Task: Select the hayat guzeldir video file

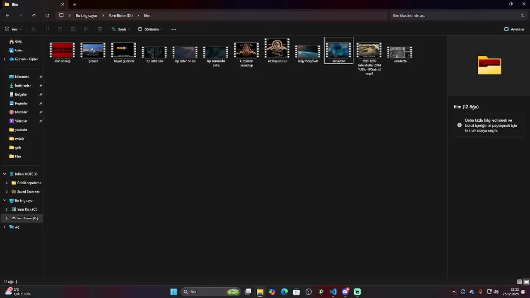Action: click(124, 52)
